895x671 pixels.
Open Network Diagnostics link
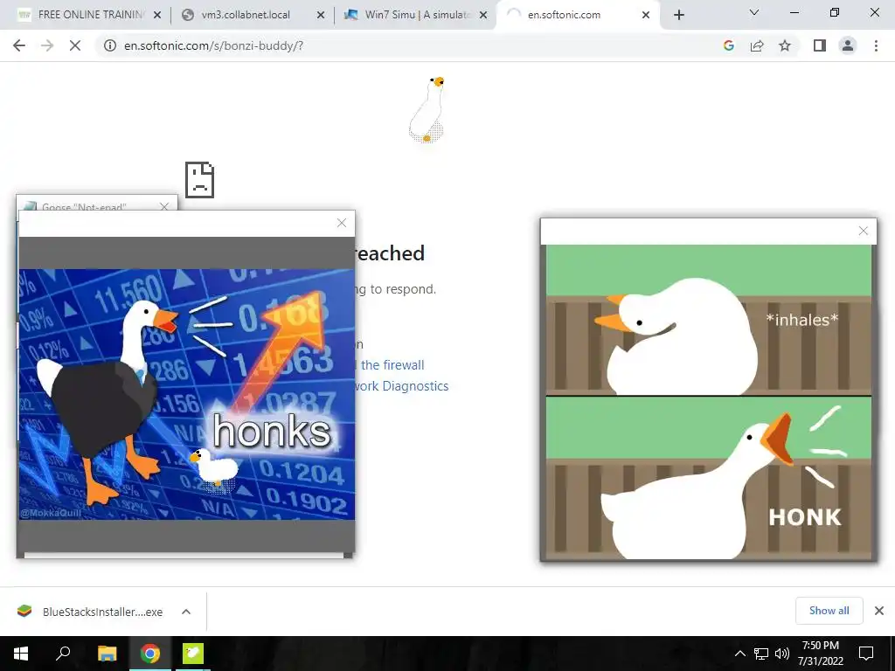pyautogui.click(x=402, y=386)
